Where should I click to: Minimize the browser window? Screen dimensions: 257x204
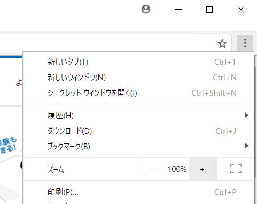click(178, 10)
